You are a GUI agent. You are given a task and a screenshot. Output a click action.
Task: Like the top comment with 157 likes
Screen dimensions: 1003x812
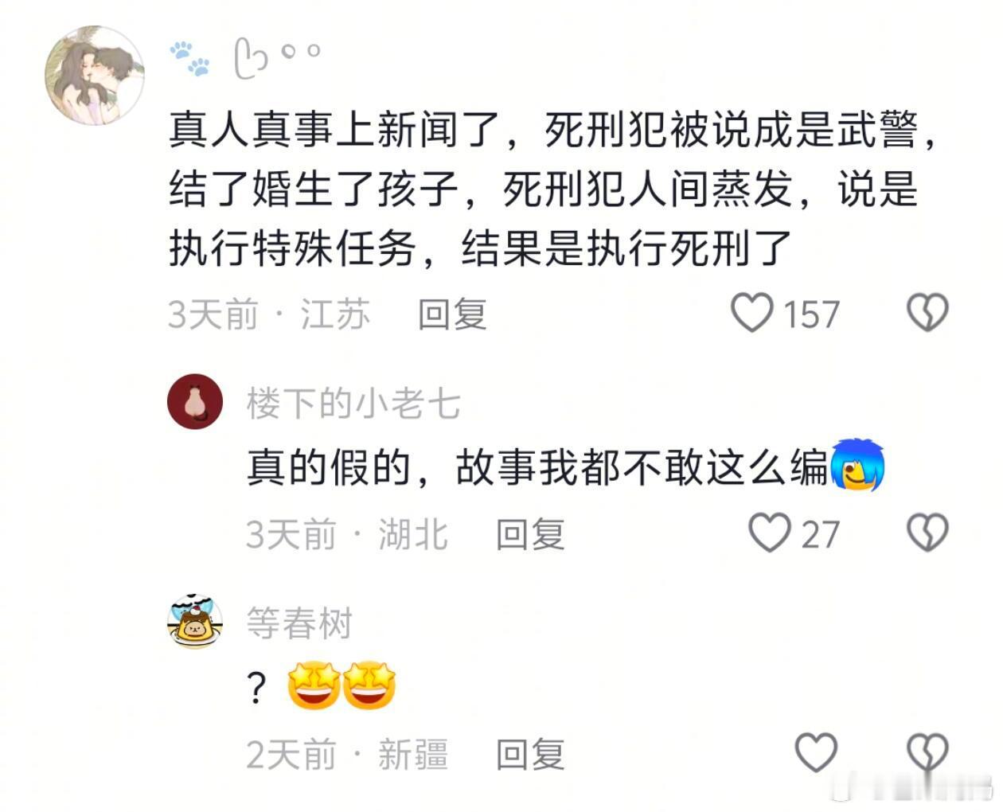752,312
